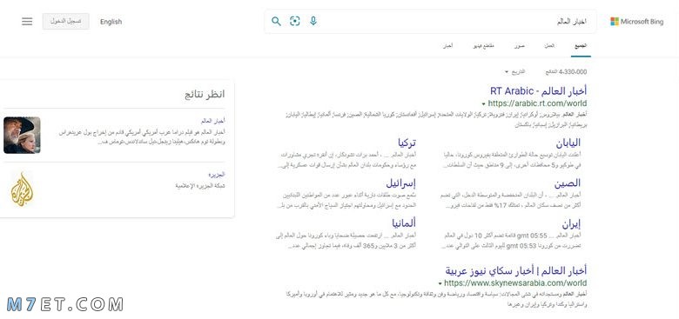Click the انظر نتائج sidebar heading
Screen dimensions: 679x319
[x=205, y=94]
